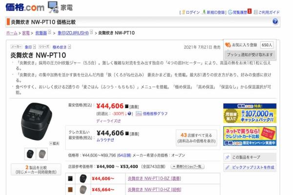The height and width of the screenshot is (195, 293).
Task: Click brown color swatch in NW-PT10-HZ row
Action: pos(70,190)
